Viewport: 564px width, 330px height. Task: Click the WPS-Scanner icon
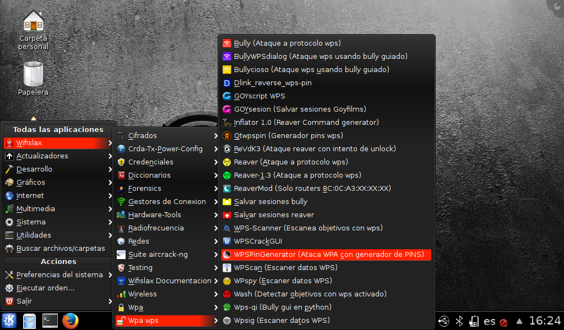coord(226,228)
